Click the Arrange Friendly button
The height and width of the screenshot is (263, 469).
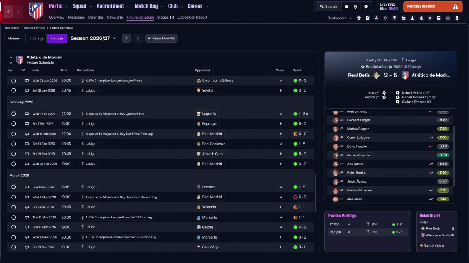click(x=161, y=38)
